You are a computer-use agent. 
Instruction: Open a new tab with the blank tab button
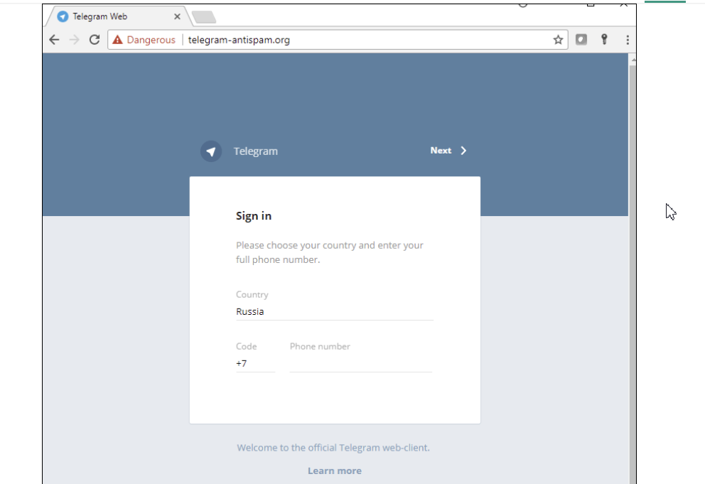tap(204, 17)
